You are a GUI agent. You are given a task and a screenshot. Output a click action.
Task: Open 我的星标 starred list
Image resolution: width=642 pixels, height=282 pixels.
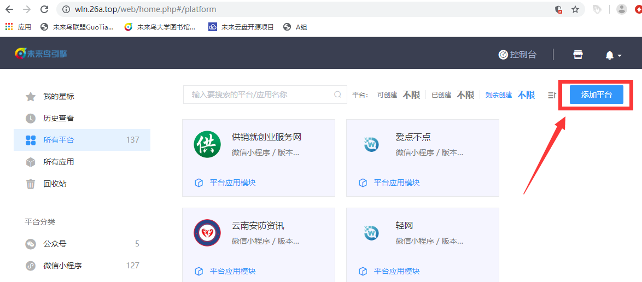pos(59,96)
